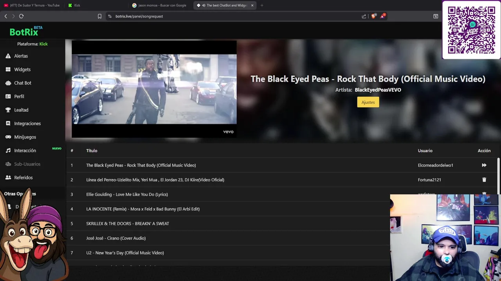Toggle browser sidebar panel icon
The image size is (501, 281).
click(x=436, y=16)
